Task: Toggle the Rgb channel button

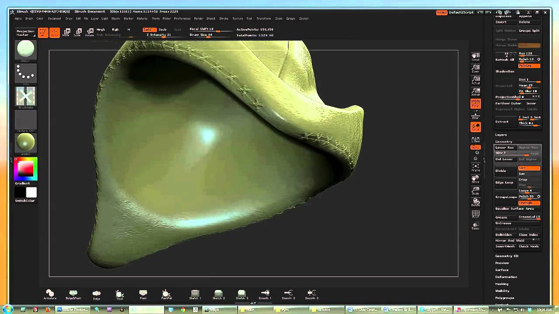Action: 115,30
